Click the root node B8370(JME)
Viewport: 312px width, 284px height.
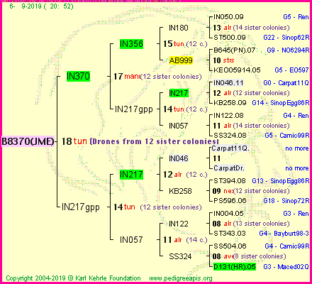coord(28,141)
